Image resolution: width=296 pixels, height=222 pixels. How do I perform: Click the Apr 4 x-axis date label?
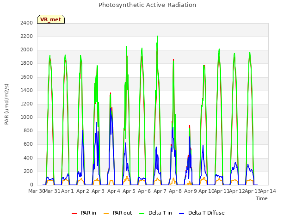114,191
